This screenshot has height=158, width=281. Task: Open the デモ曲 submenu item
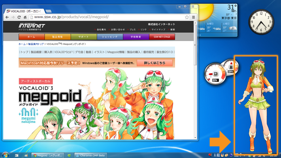click(x=79, y=52)
